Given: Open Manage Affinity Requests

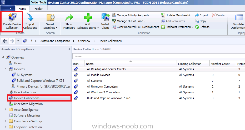Looking at the screenshot, I should 131,15.
